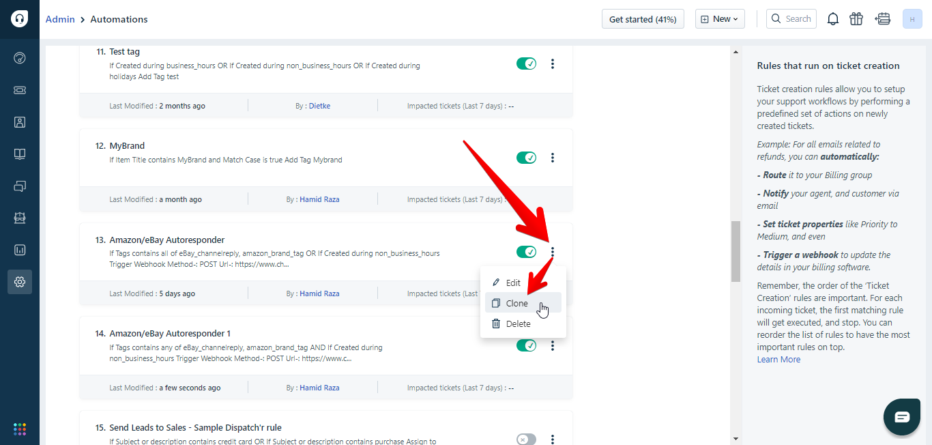This screenshot has height=445, width=932.
Task: Enable the Send Leads to Sales rule
Action: (526, 440)
